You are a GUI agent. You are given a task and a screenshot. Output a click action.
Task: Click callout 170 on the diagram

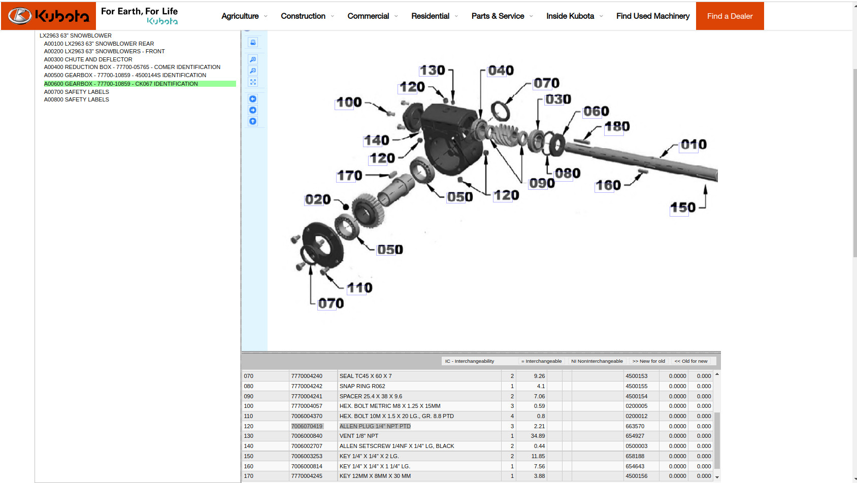350,176
